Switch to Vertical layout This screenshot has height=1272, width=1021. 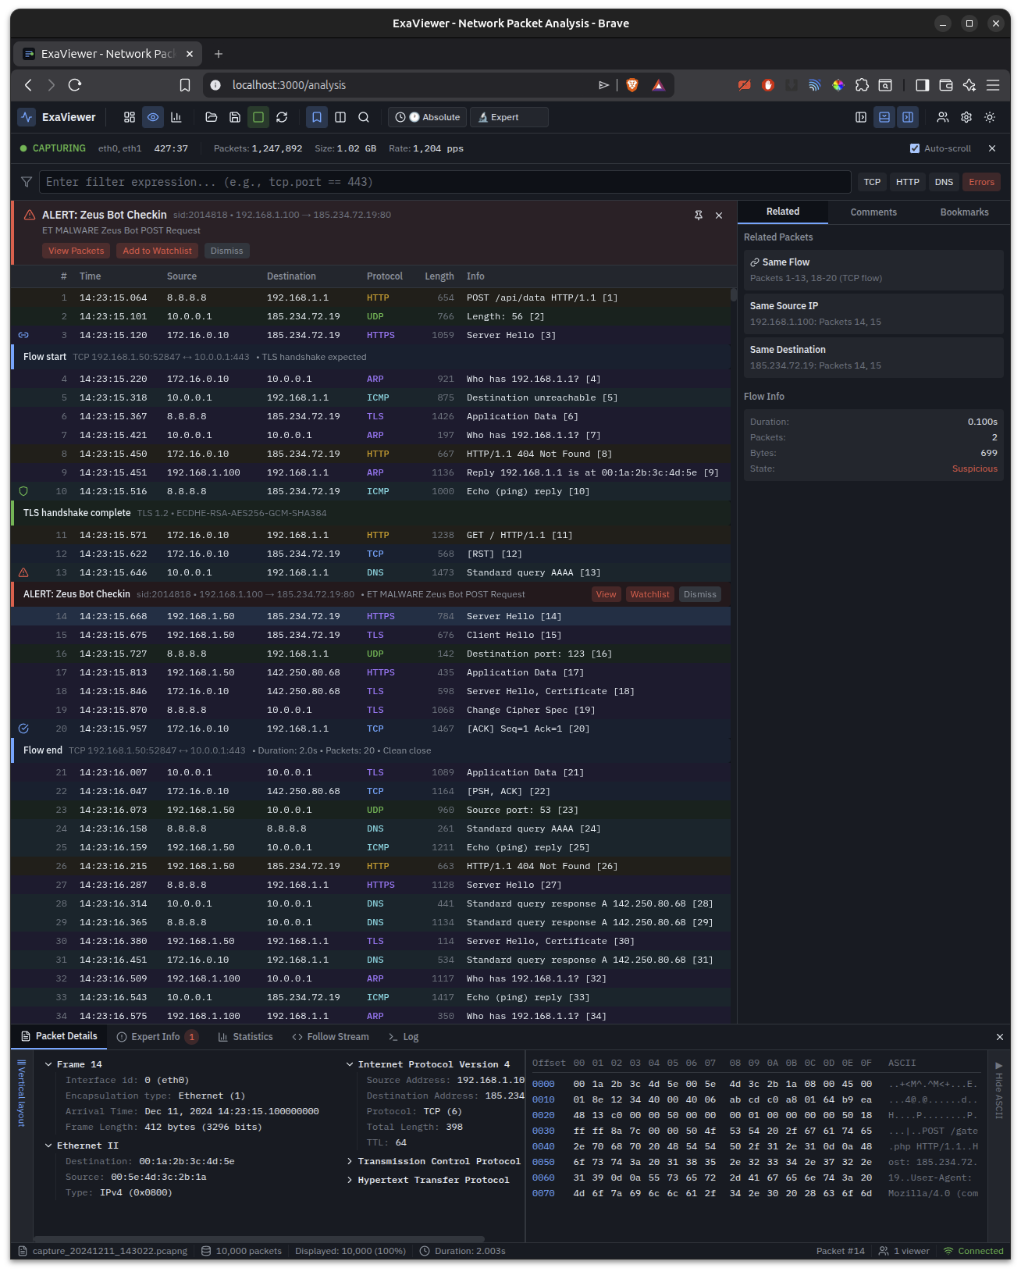22,1093
